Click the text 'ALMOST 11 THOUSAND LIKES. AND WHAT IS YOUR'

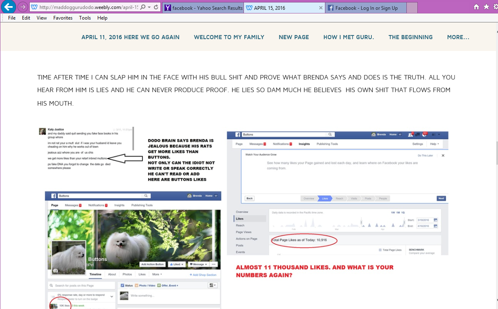point(315,267)
